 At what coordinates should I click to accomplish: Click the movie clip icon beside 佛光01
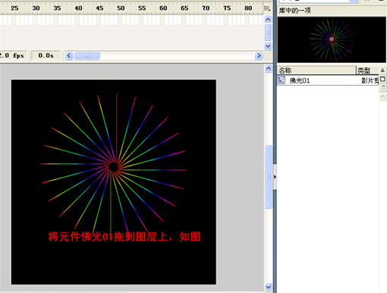click(282, 80)
